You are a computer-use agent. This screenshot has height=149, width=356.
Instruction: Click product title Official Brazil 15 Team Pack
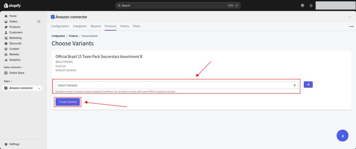coord(99,57)
